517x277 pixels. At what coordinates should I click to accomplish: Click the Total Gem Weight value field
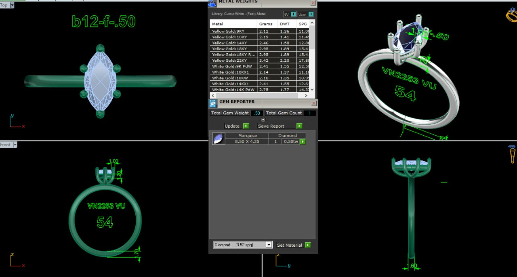coord(257,113)
